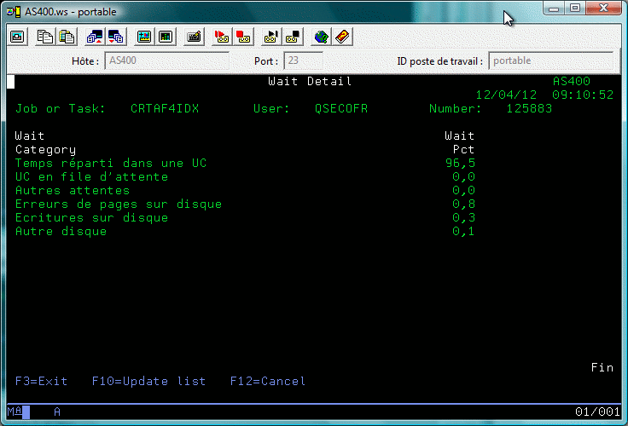Click F12=Cancel function key text

268,381
